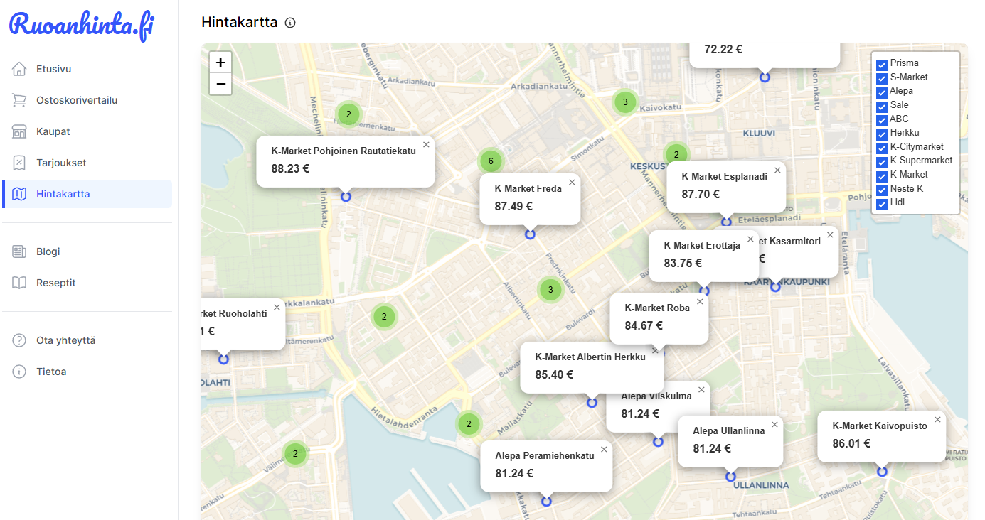Disable the Lidl filter checkbox
Viewport: 985px width, 520px height.
click(881, 202)
